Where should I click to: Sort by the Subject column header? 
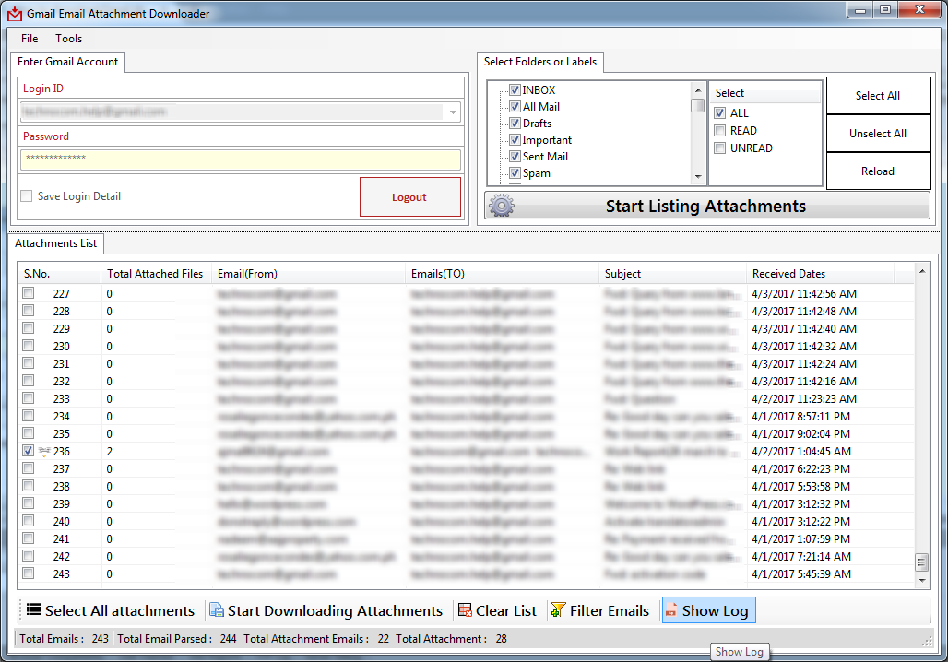[672, 274]
